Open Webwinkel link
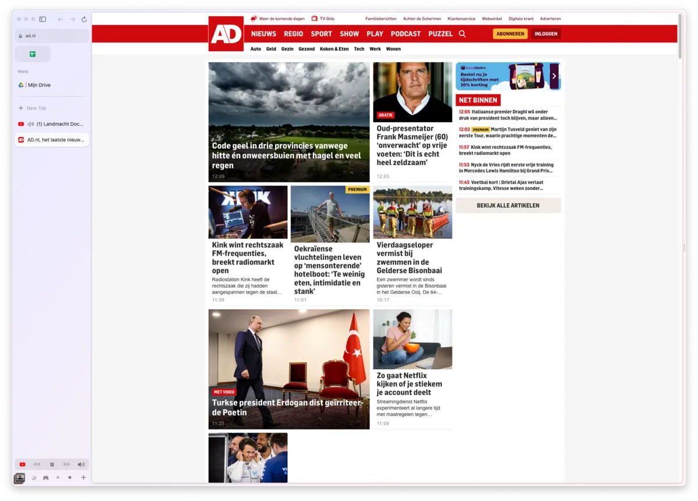This screenshot has height=501, width=698. (492, 19)
